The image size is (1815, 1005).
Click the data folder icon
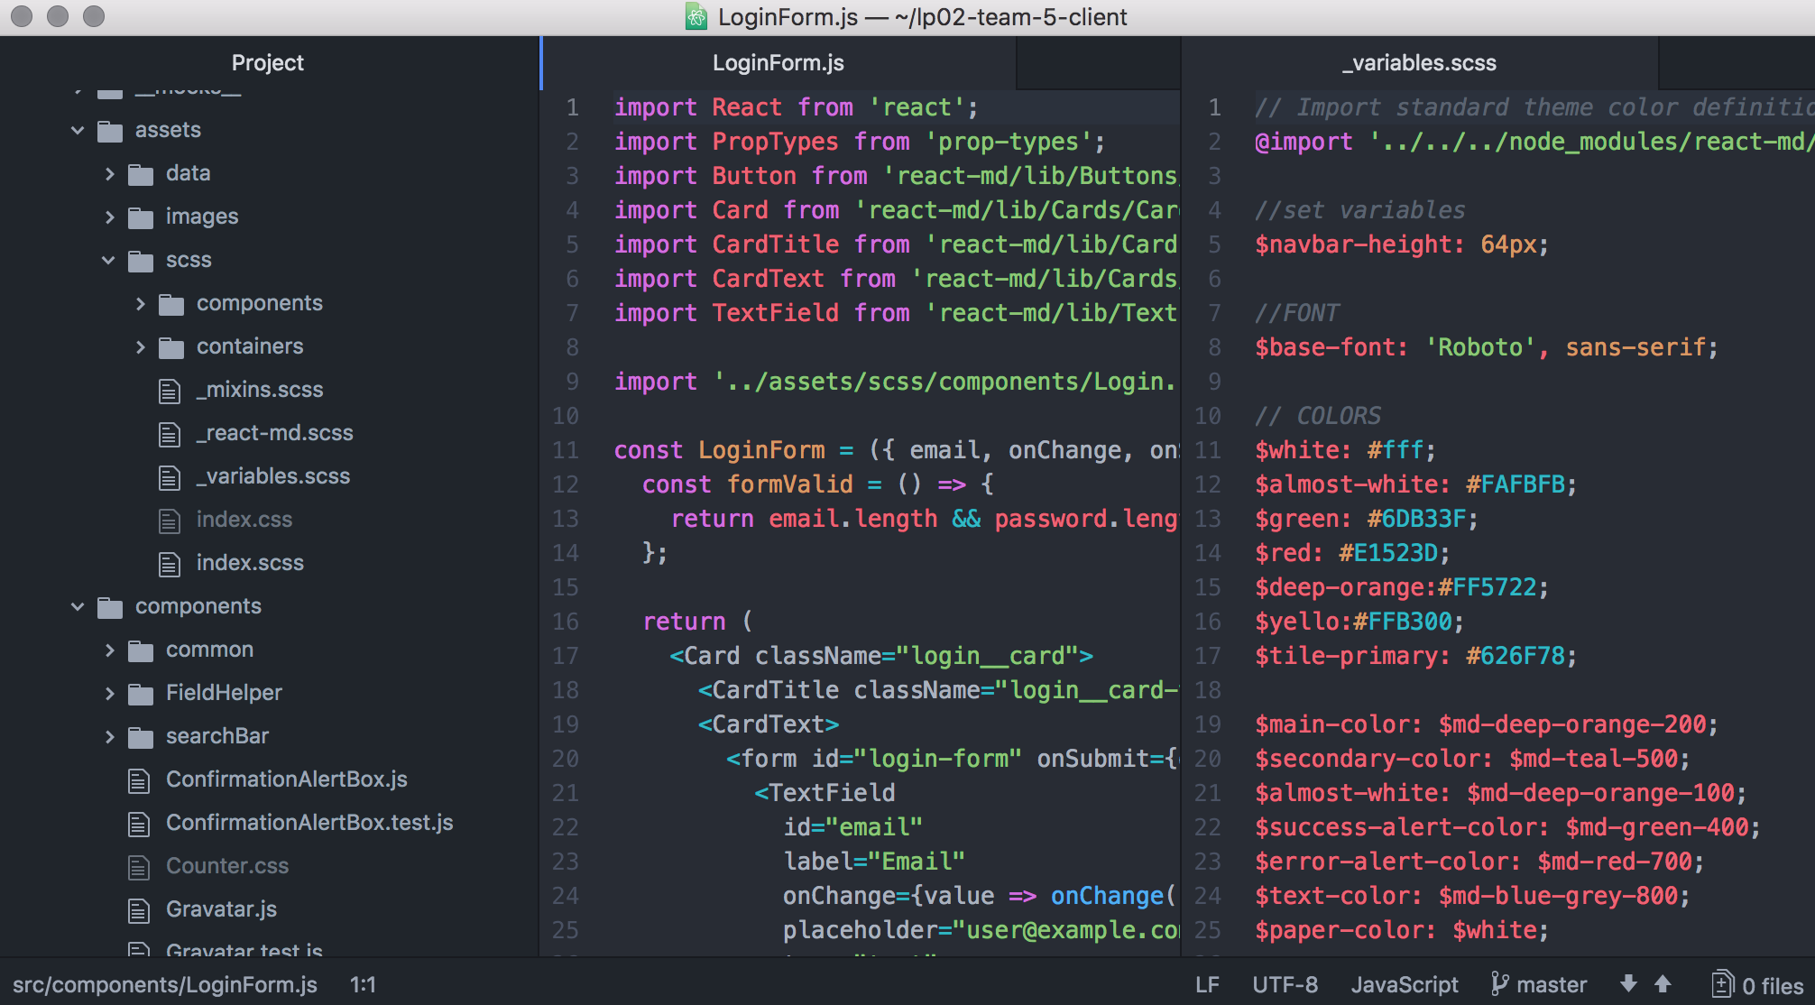141,175
